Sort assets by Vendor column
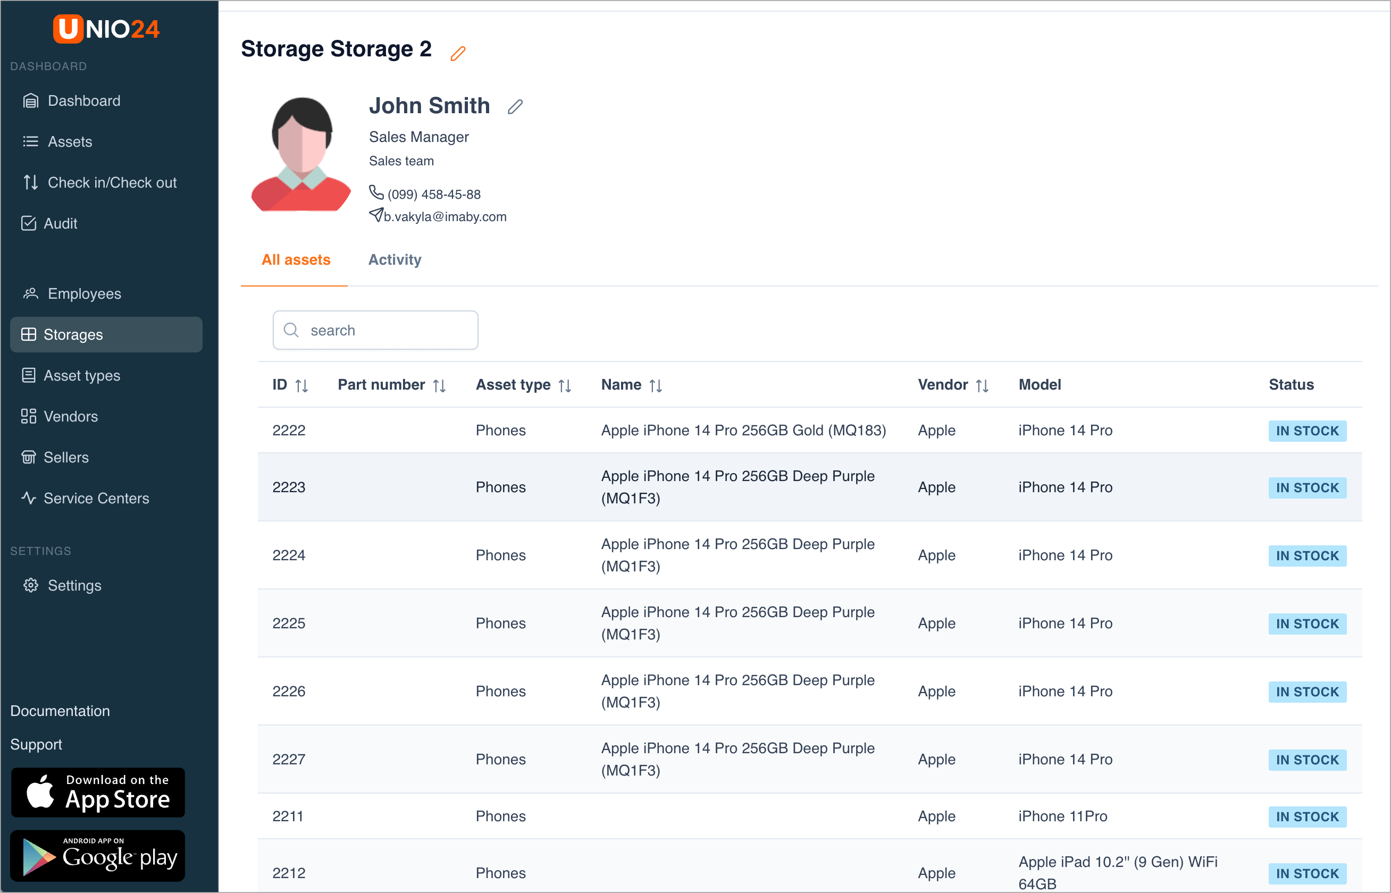This screenshot has height=893, width=1391. click(982, 385)
